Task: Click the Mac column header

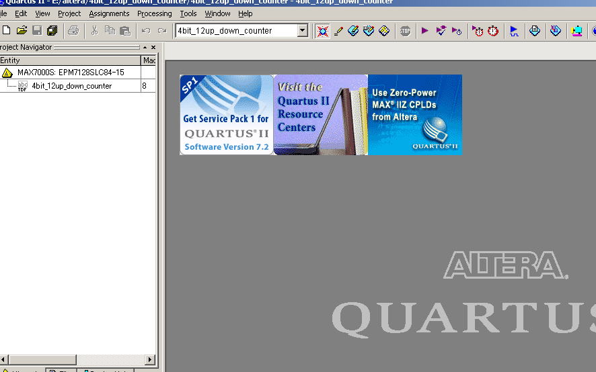Action: pyautogui.click(x=149, y=60)
